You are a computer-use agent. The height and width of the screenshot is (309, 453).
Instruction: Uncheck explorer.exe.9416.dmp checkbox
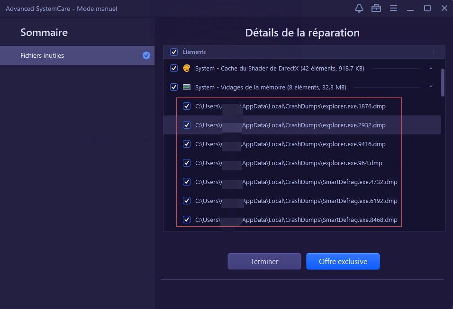click(187, 144)
